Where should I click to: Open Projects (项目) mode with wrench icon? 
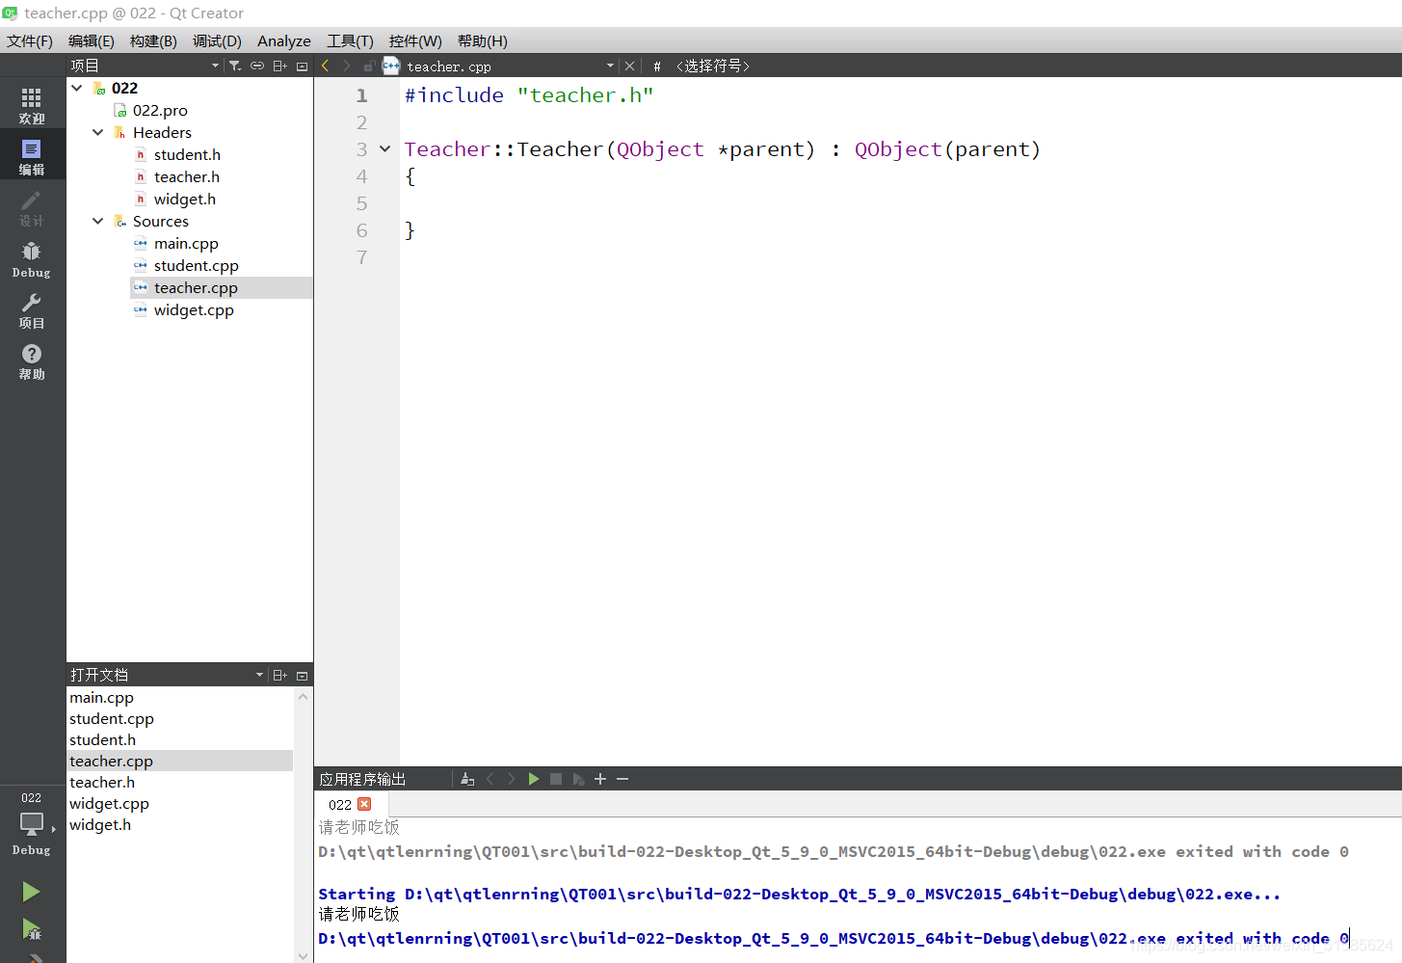32,309
